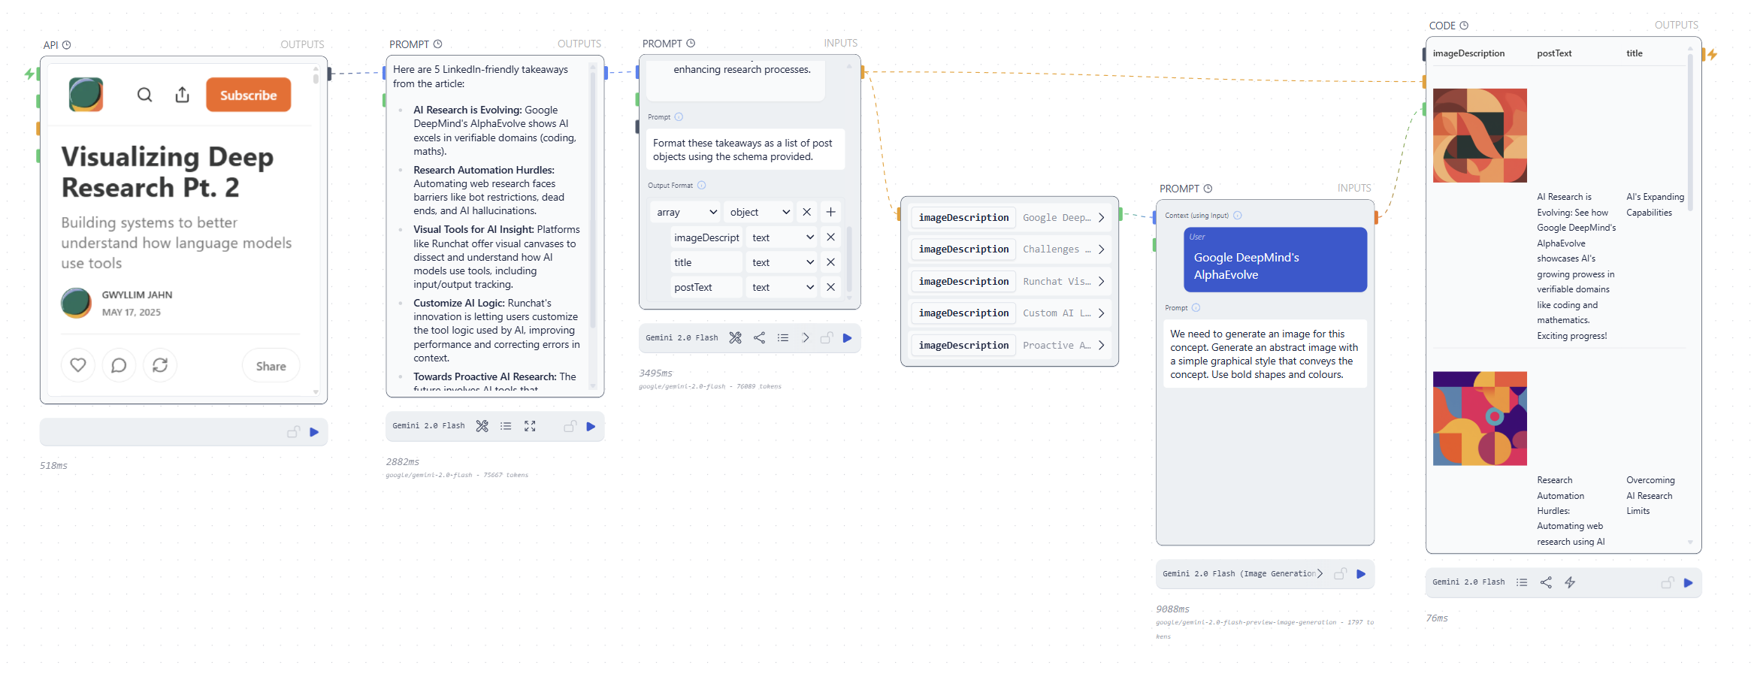Click info icon beside Prompt above Format takeaways
1754x674 pixels.
[679, 117]
